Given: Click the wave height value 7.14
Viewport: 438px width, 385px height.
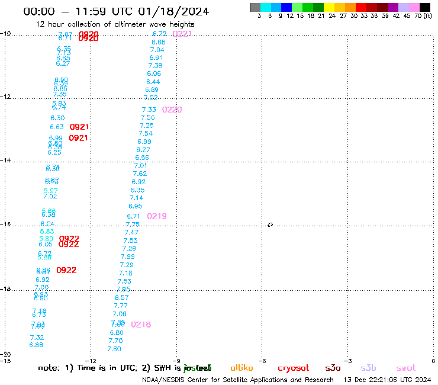Looking at the screenshot, I should [x=136, y=198].
